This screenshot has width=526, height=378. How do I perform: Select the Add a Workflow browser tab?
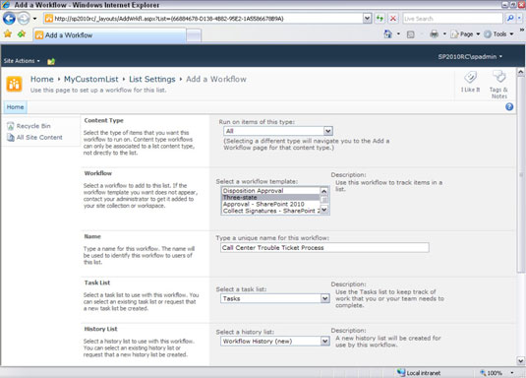[109, 34]
